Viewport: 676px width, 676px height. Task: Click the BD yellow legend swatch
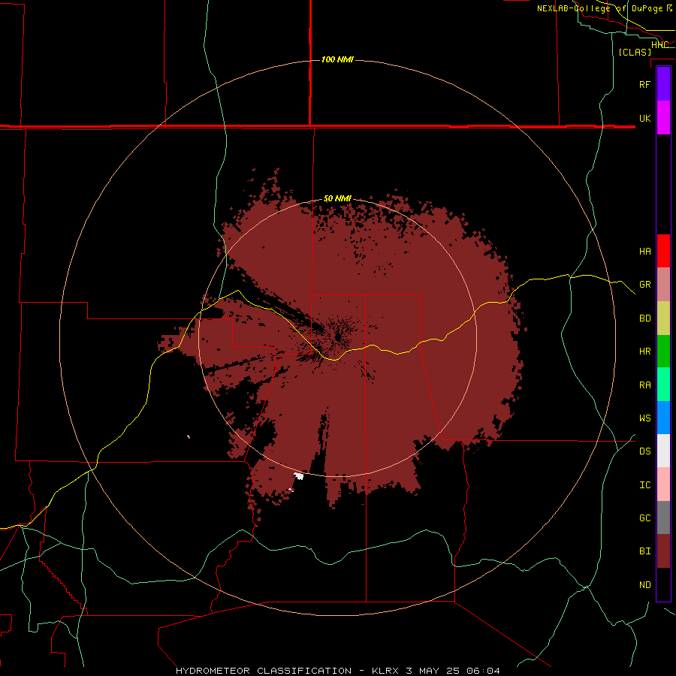663,318
